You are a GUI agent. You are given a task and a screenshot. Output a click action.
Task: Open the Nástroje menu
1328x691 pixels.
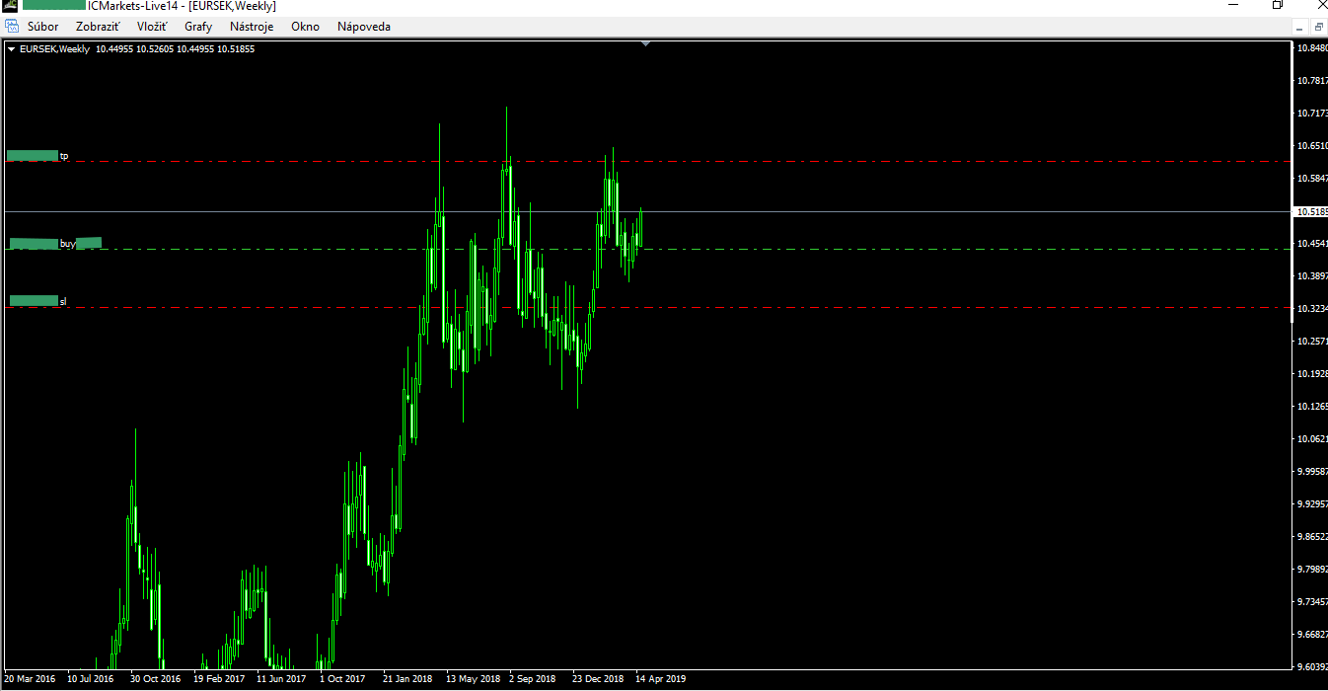[252, 27]
